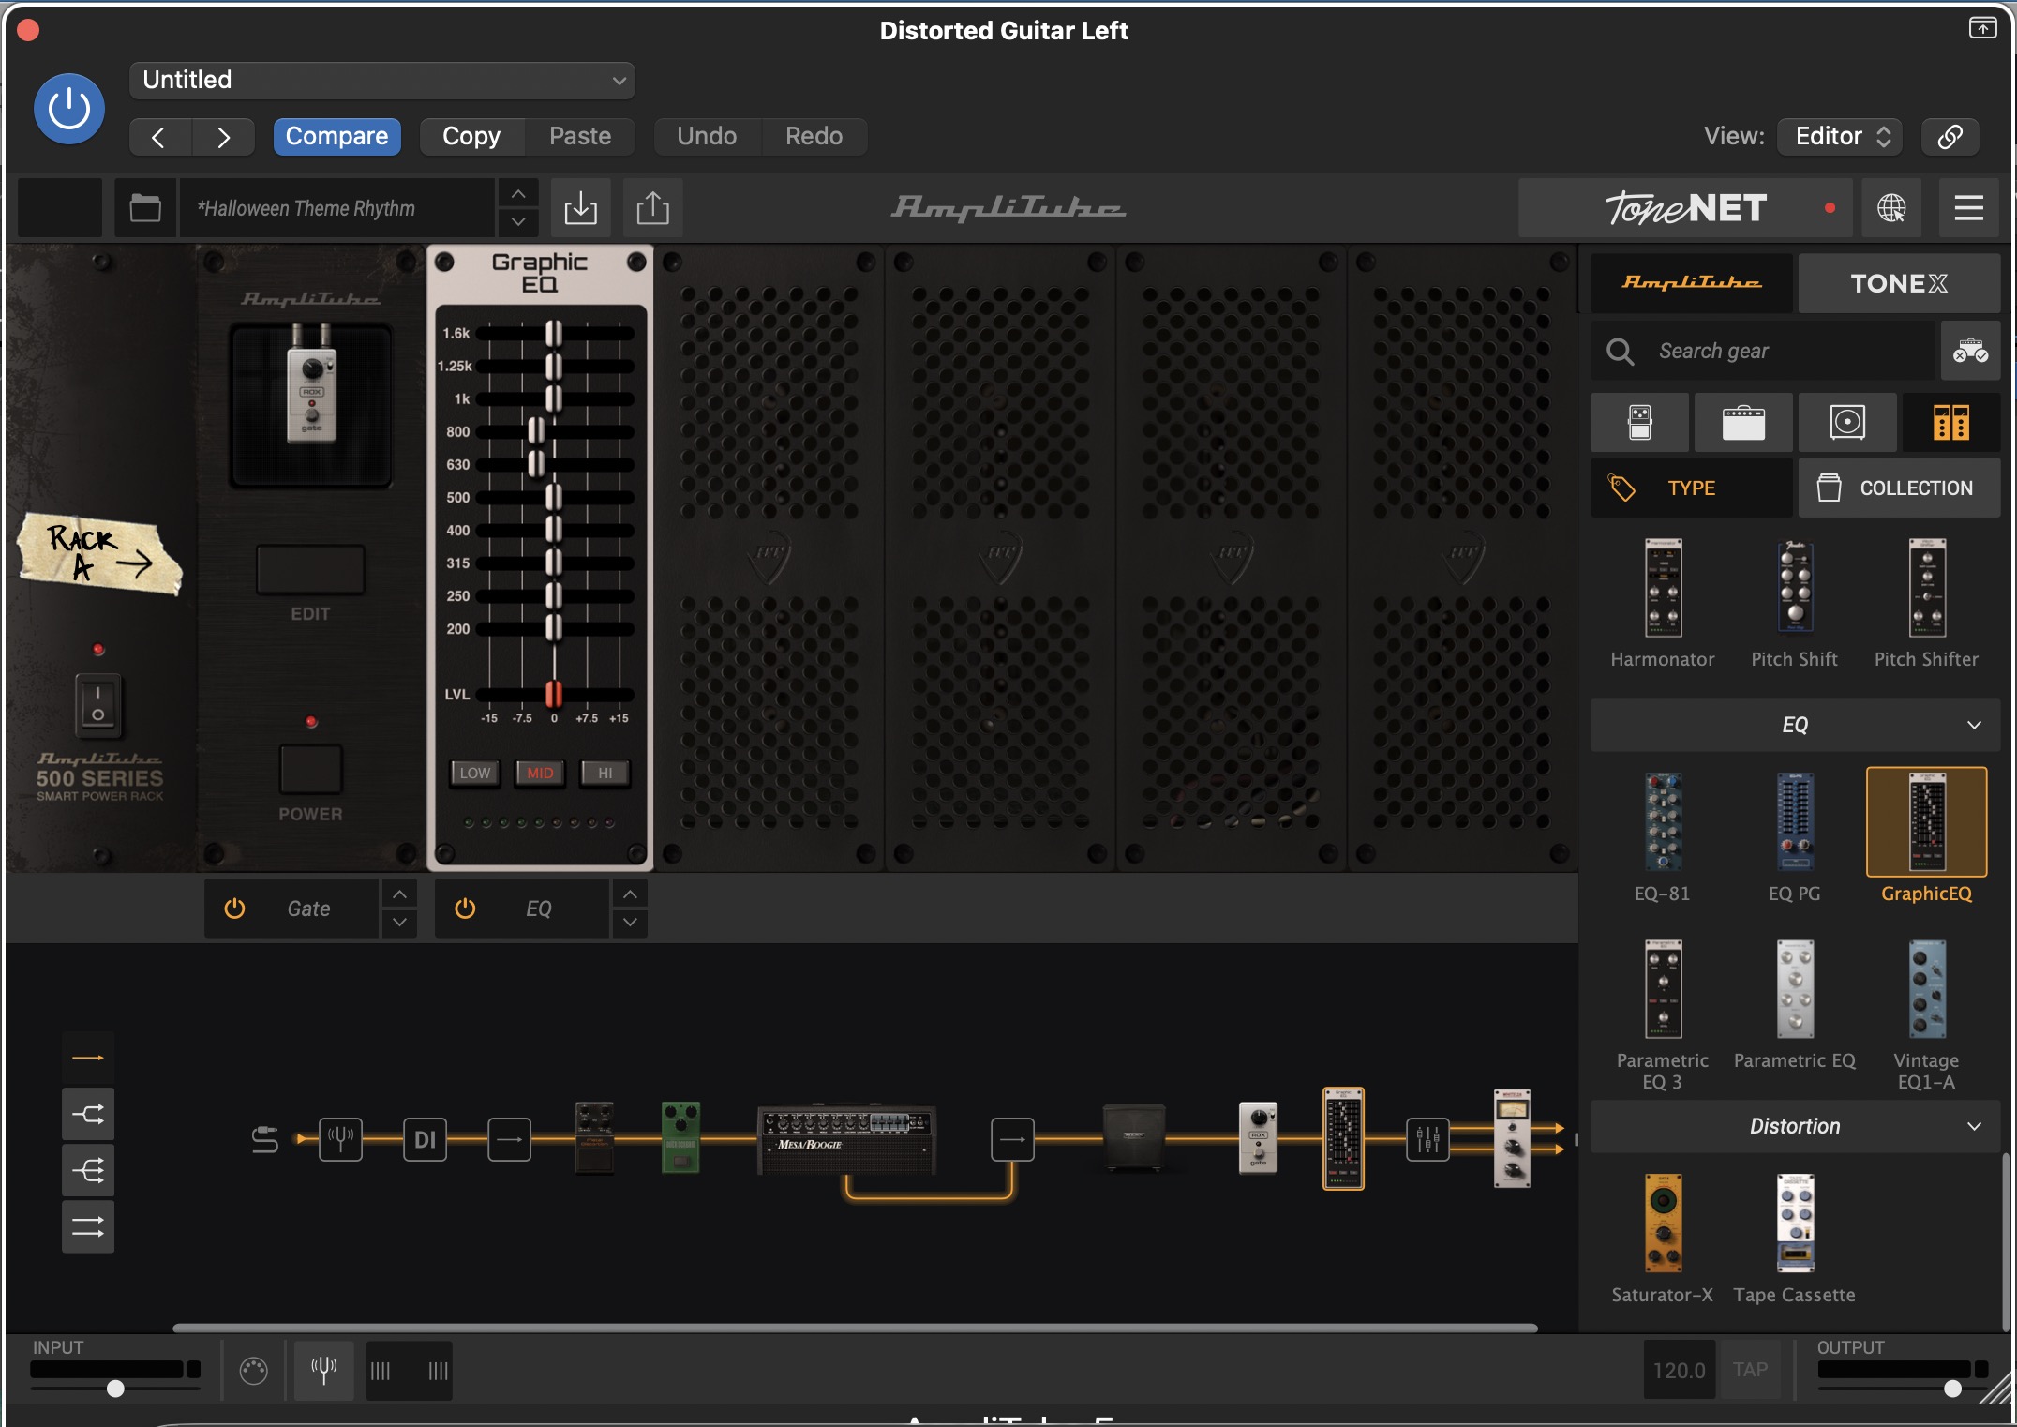The width and height of the screenshot is (2017, 1427).
Task: Enable the MID band on the Graphic EQ
Action: point(540,773)
